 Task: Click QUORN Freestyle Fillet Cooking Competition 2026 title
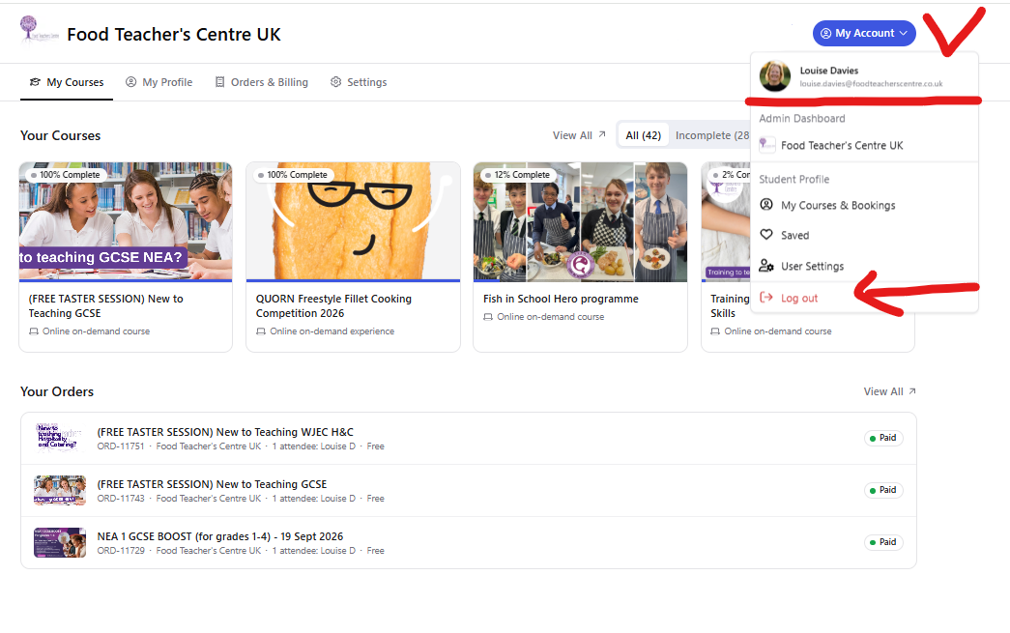[x=333, y=306]
